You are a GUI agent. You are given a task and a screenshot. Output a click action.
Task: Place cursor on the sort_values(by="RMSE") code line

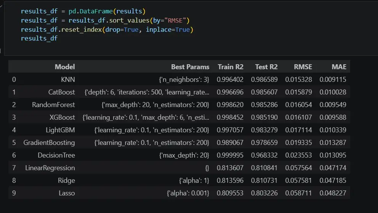pos(105,21)
